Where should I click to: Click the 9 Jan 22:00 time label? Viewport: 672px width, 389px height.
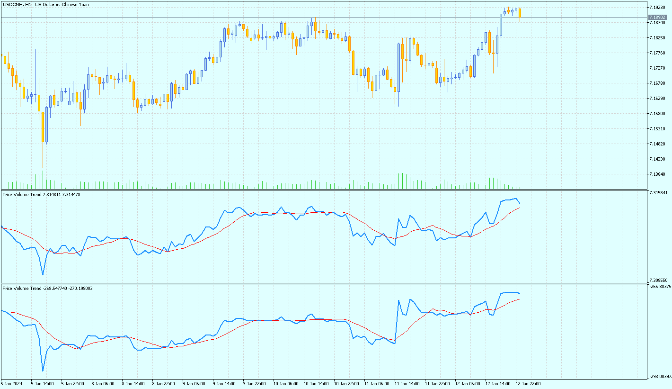pos(255,383)
